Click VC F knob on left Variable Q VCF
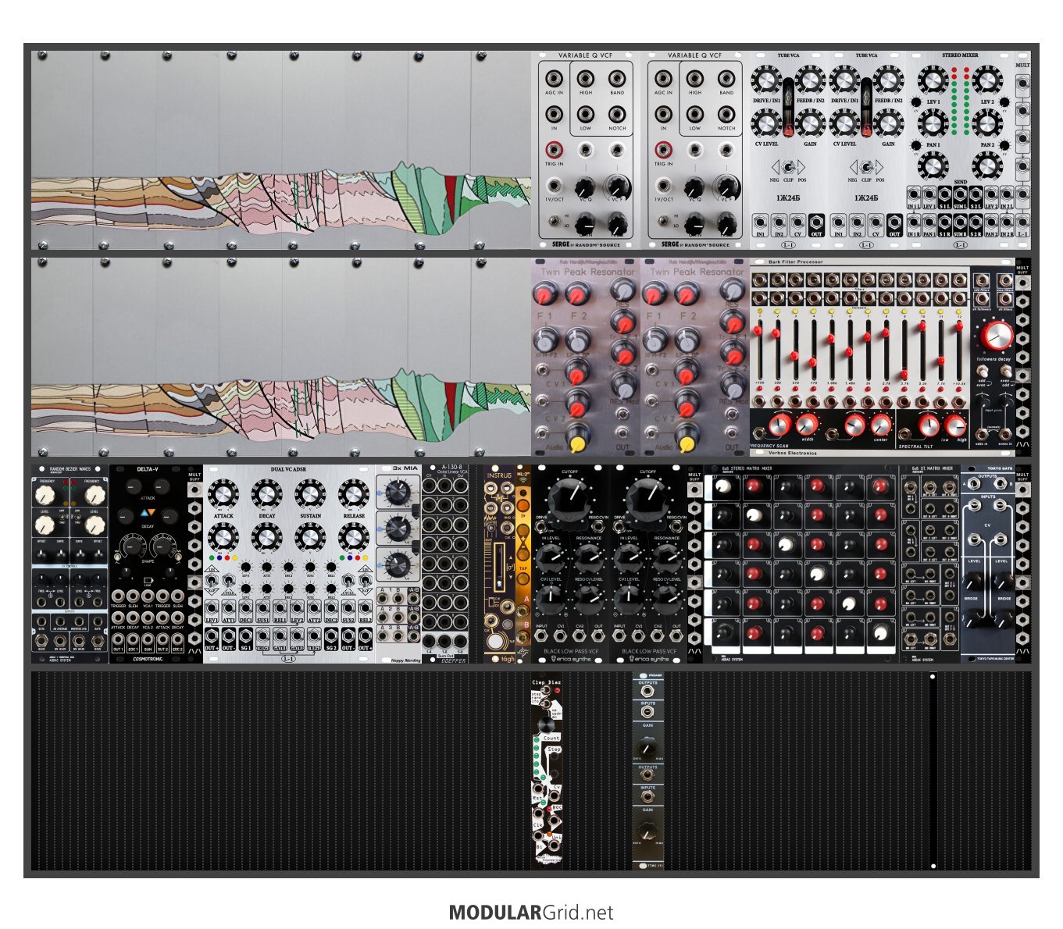This screenshot has height=929, width=1063. click(617, 187)
